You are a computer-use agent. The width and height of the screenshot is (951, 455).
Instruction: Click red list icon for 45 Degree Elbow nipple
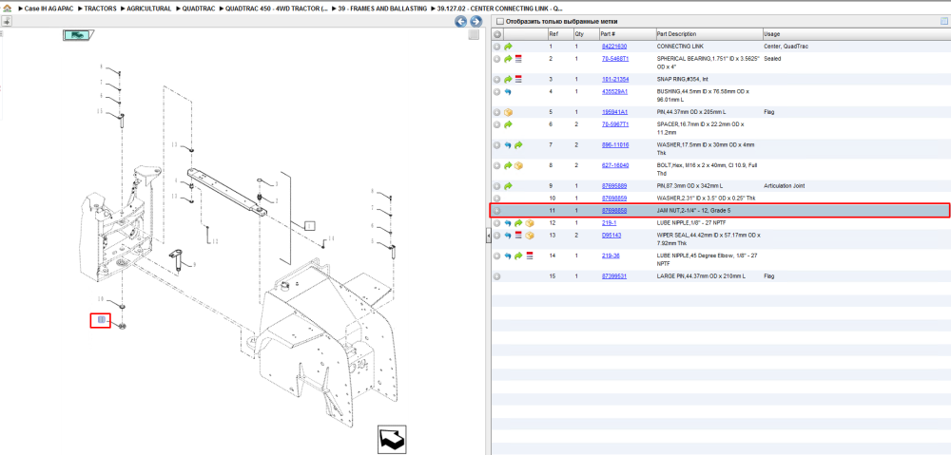pyautogui.click(x=530, y=256)
